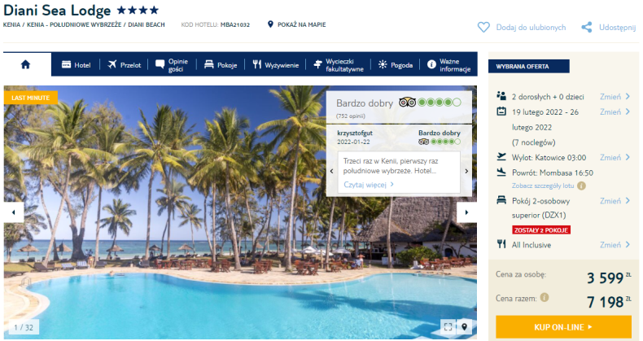Viewport: 643px width, 341px height.
Task: Change All Inclusive meal plan
Action: [x=615, y=245]
